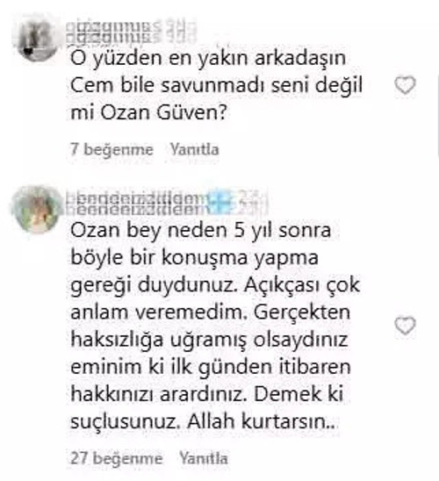Tap the heart beside the 'Ozan bey' comment
This screenshot has height=481, width=439.
[405, 326]
